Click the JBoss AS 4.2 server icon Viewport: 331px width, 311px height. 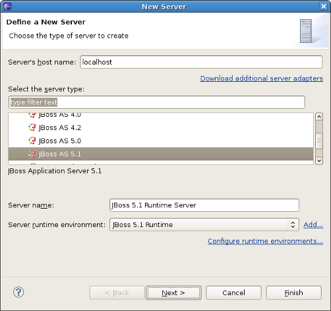pos(32,127)
